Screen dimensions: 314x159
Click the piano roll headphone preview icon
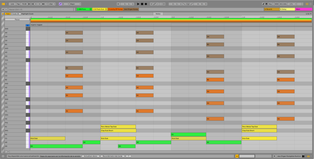[28, 25]
